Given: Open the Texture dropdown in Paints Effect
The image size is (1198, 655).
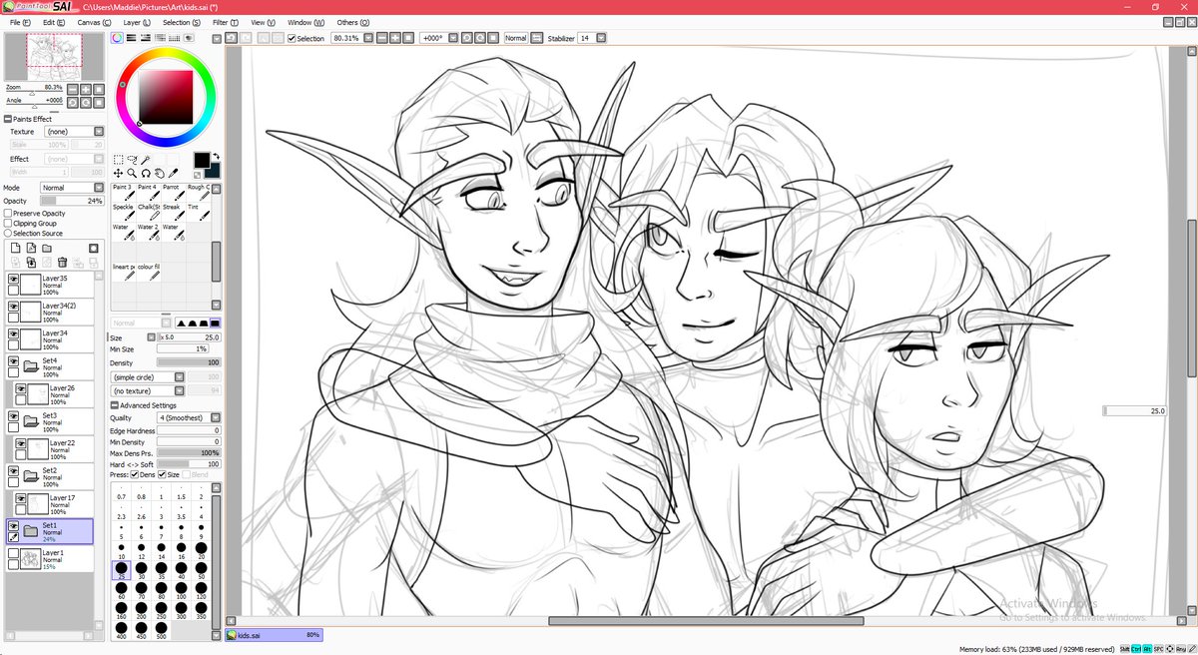Looking at the screenshot, I should click(x=73, y=132).
